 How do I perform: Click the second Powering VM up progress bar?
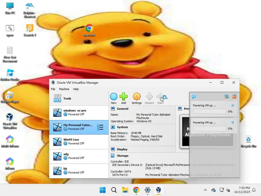pos(210,129)
